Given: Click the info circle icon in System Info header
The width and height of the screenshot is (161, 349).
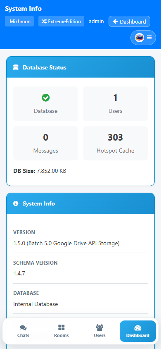Looking at the screenshot, I should coord(16,203).
